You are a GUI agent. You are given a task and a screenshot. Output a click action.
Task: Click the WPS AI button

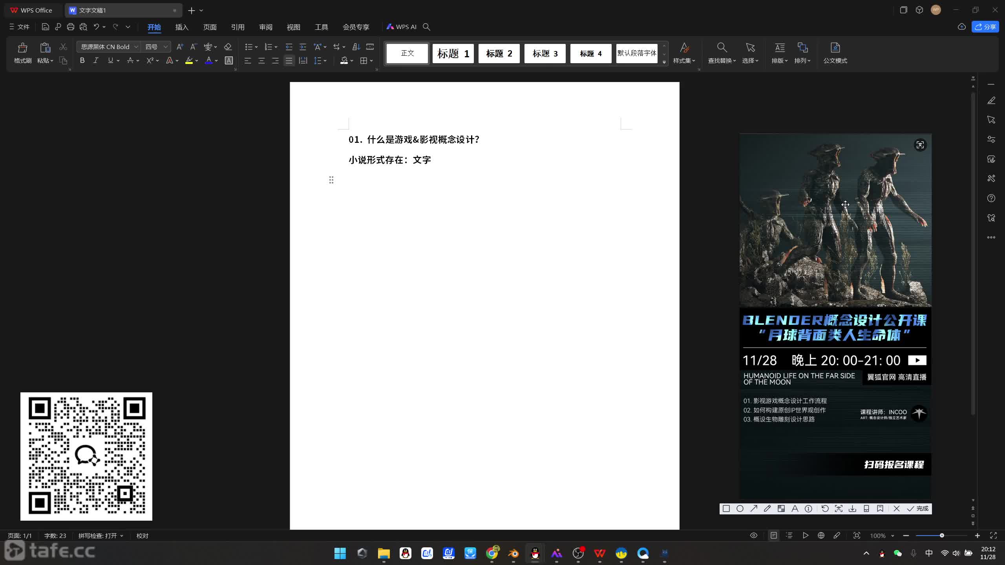coord(401,27)
